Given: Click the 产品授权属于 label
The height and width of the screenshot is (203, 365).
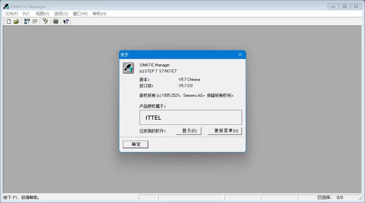Looking at the screenshot, I should [152, 106].
